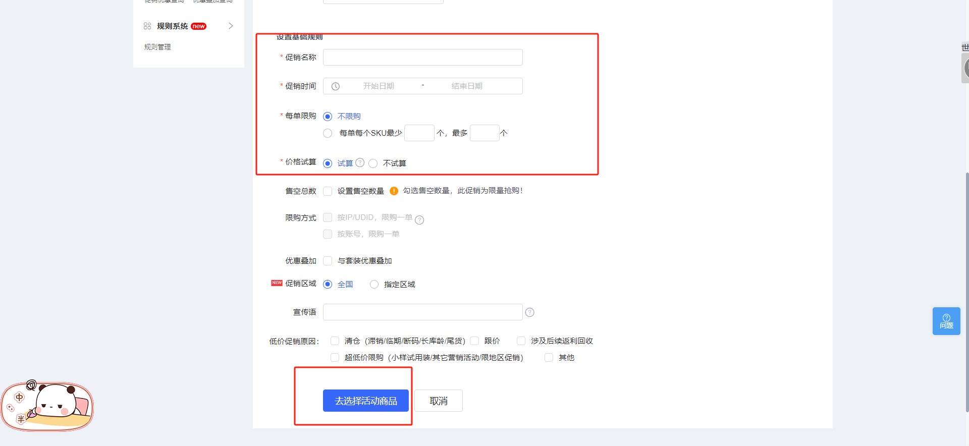
Task: Expand 规则系统 menu chevron arrow
Action: 231,26
